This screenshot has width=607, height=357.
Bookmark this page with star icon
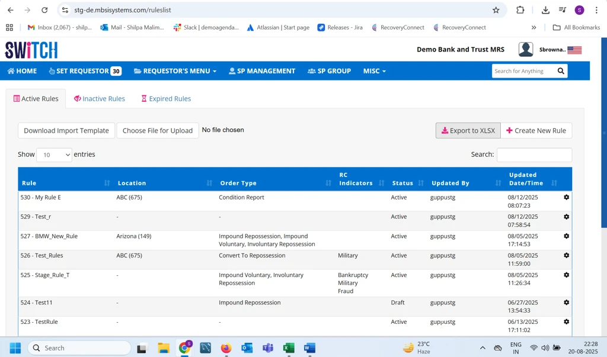click(x=496, y=10)
